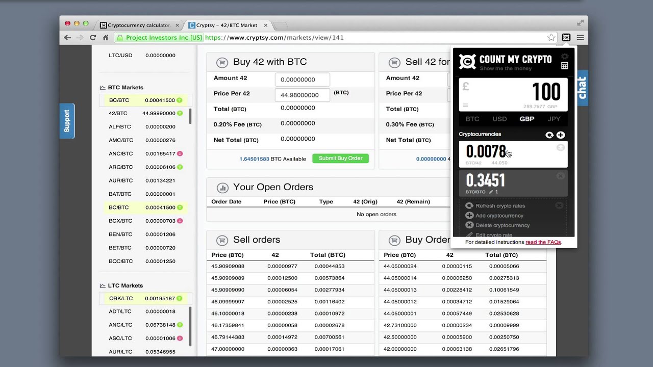The image size is (653, 367).
Task: Open the Support side tab
Action: tap(67, 121)
